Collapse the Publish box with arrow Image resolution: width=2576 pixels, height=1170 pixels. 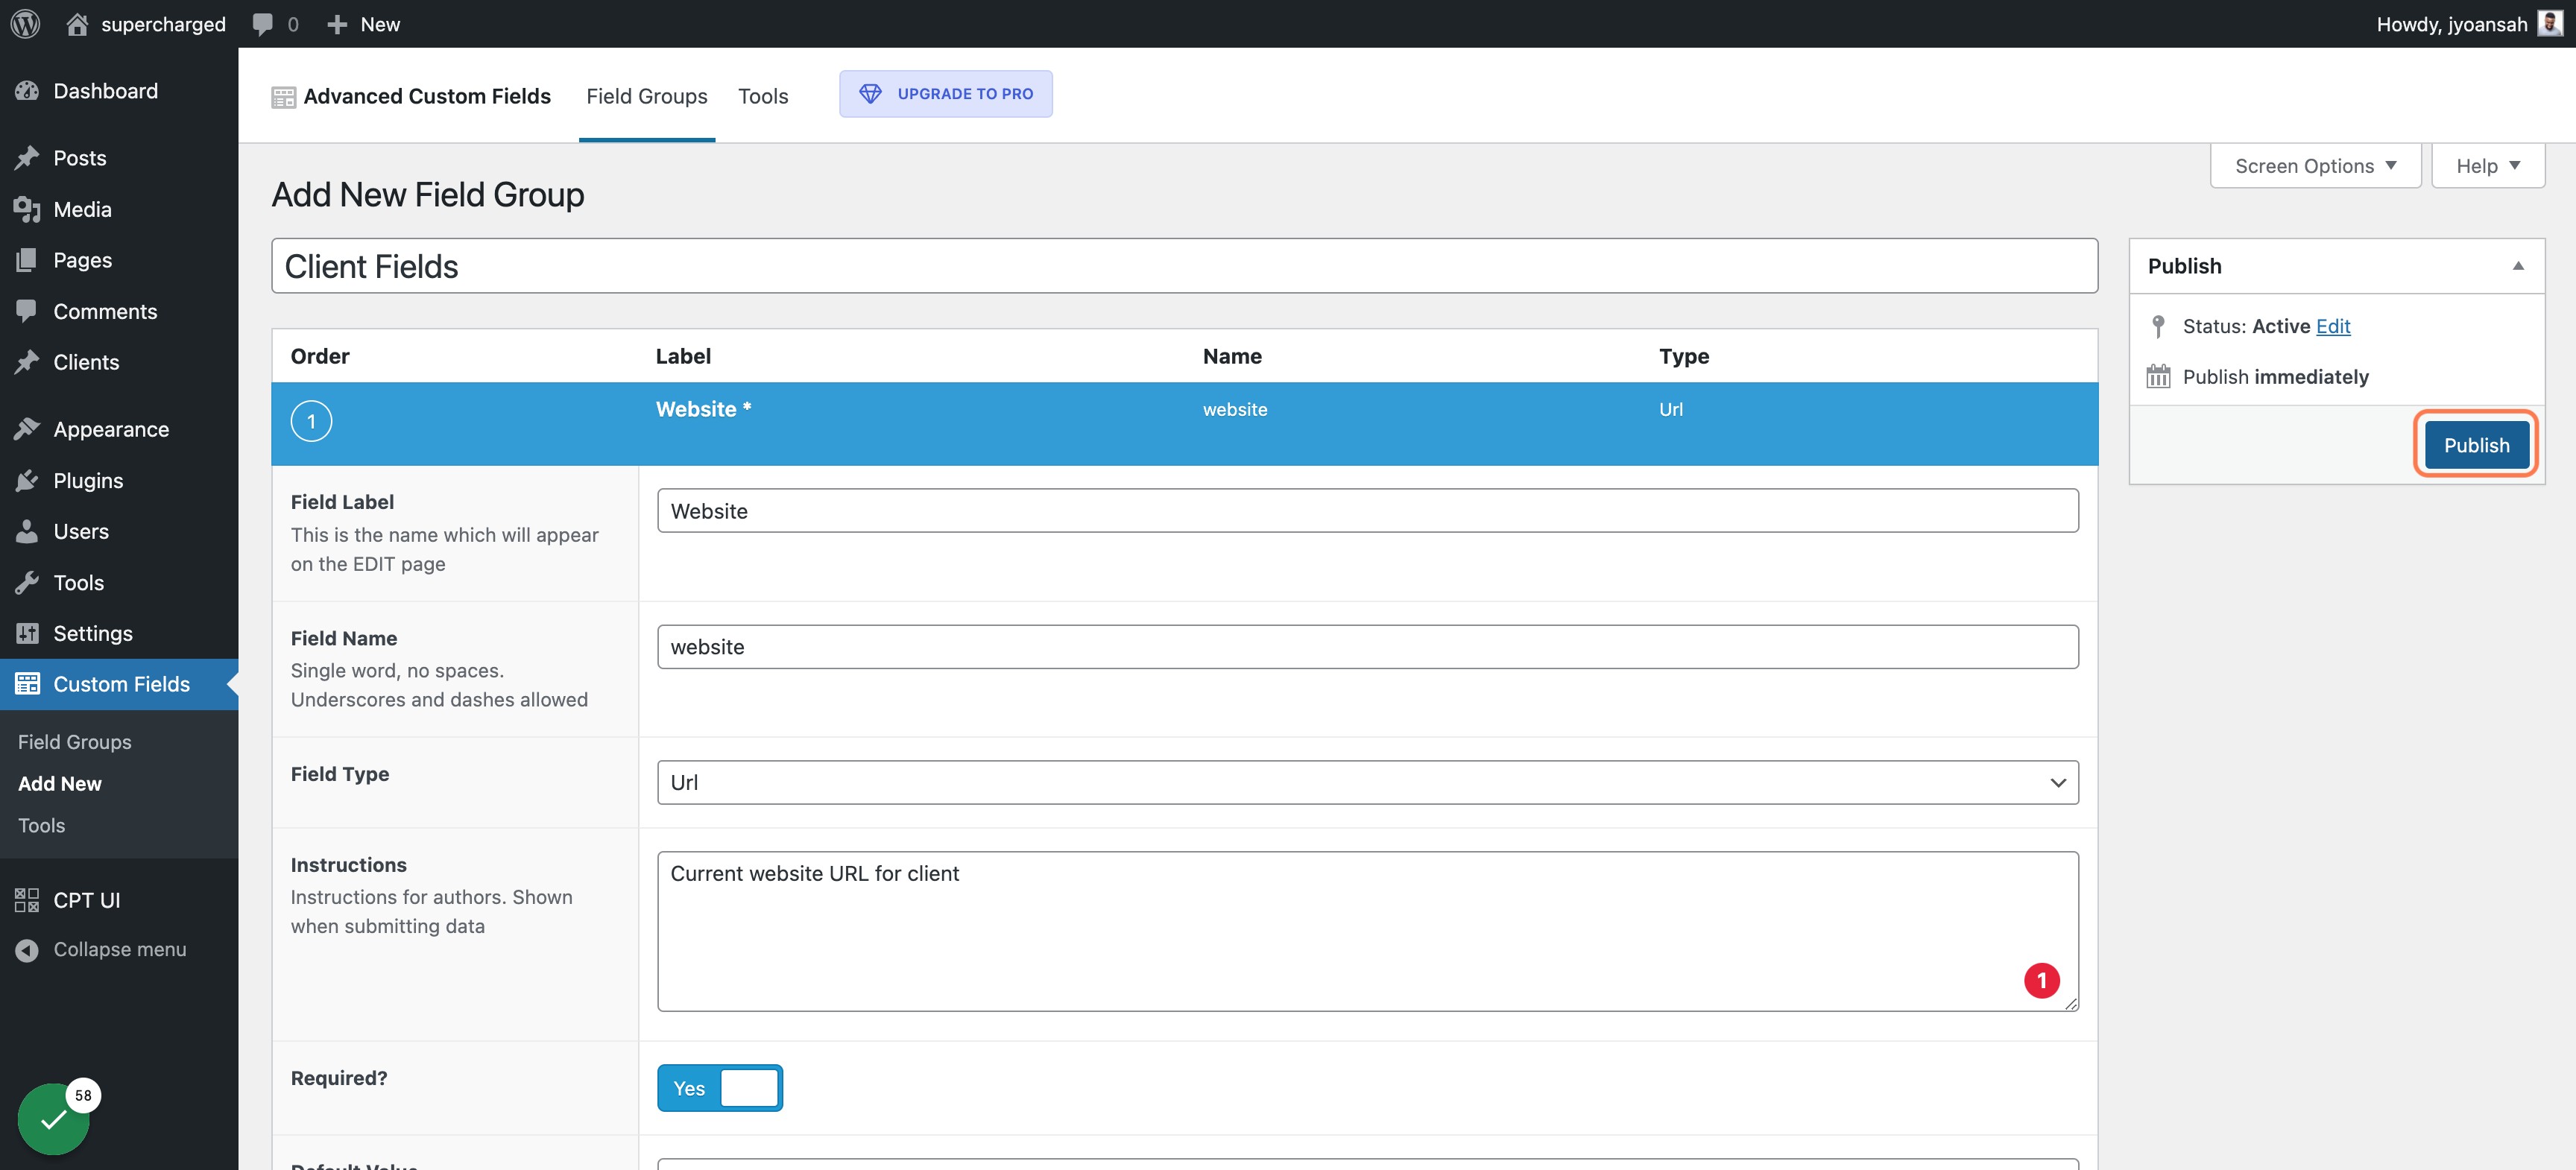2518,266
